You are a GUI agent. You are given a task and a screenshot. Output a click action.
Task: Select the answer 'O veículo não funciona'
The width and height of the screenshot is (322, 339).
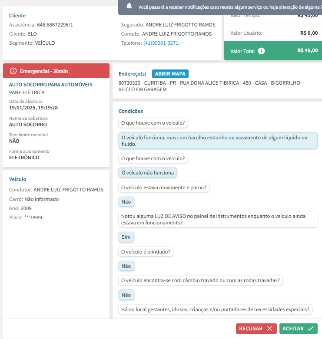coord(148,173)
